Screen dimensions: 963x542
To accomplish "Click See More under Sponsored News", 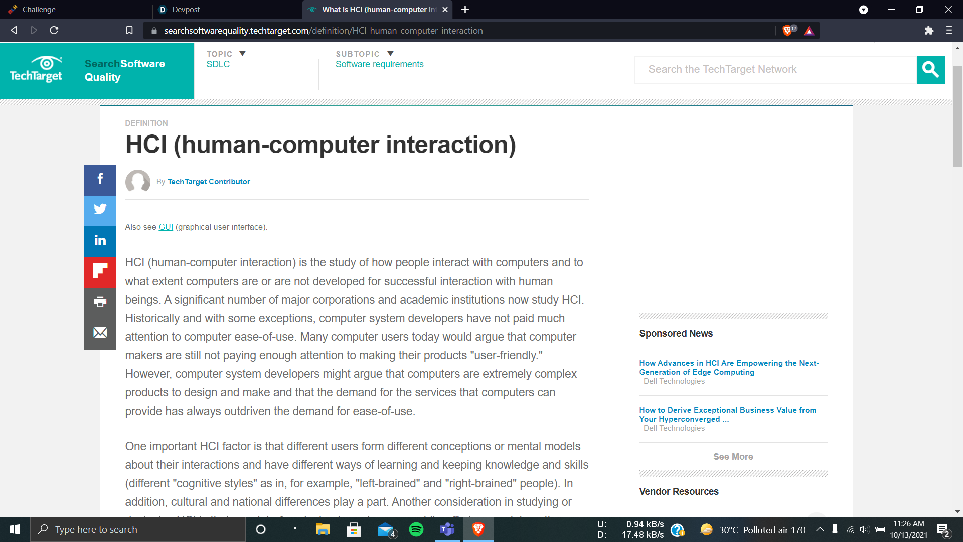I will coord(733,457).
